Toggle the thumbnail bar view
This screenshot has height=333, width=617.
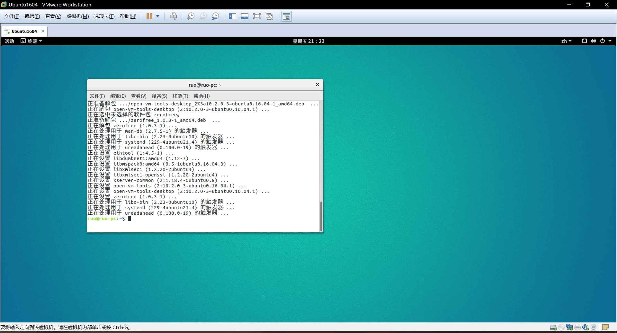pyautogui.click(x=245, y=16)
